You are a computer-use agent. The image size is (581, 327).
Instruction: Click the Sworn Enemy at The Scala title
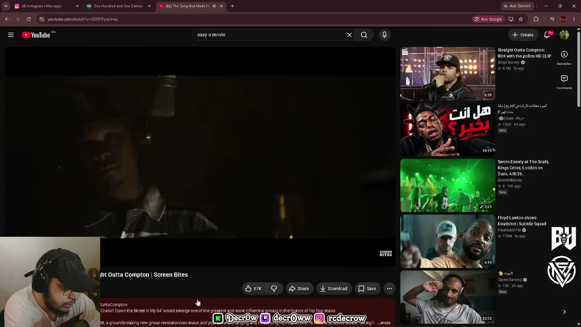[523, 168]
